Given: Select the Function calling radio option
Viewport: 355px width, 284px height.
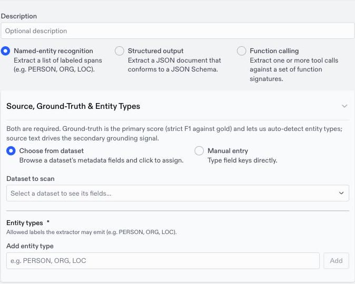Looking at the screenshot, I should (241, 51).
